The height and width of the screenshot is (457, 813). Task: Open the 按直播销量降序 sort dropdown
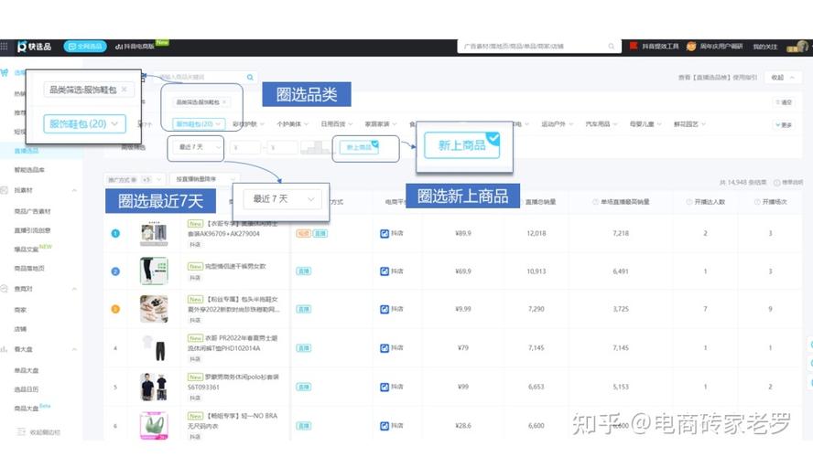point(204,179)
